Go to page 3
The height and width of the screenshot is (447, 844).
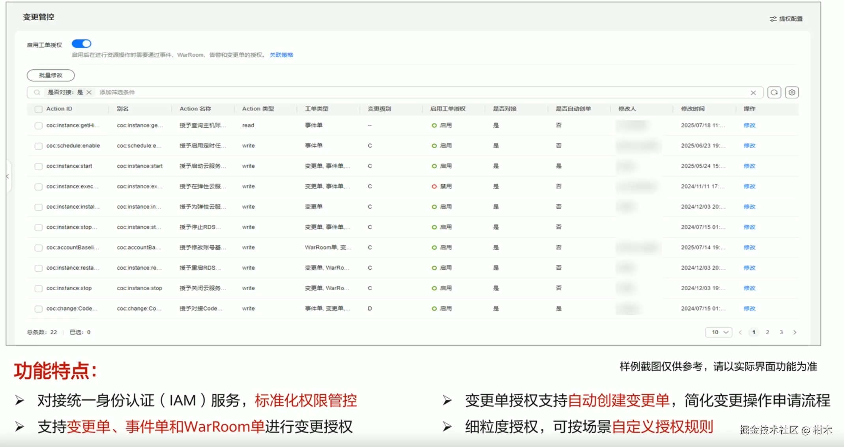click(x=781, y=332)
